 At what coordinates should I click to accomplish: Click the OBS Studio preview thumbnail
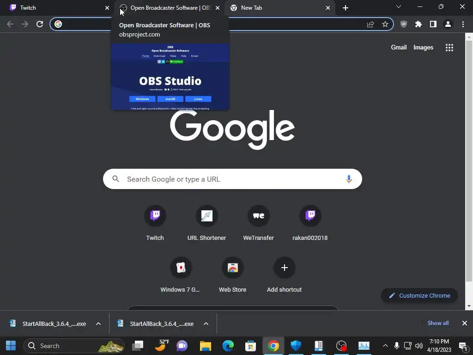pos(170,77)
